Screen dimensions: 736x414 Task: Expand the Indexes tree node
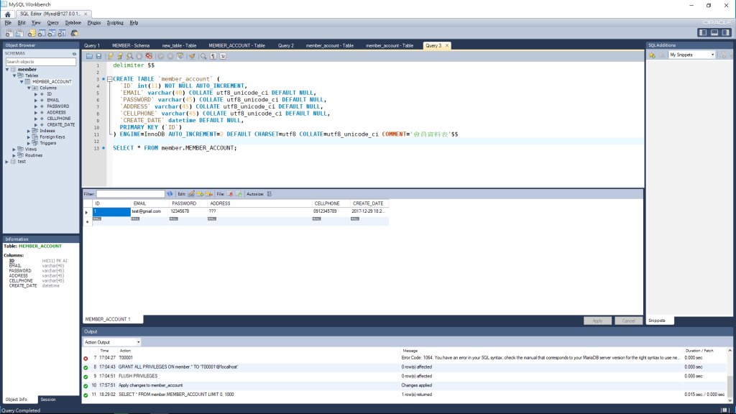29,131
